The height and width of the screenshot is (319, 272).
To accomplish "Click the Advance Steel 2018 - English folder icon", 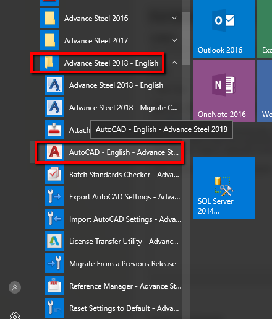I will tap(49, 63).
